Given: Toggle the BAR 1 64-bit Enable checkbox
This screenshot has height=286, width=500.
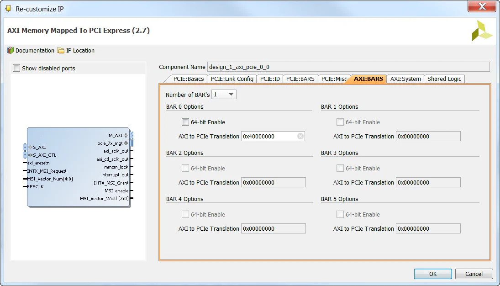Looking at the screenshot, I should tap(340, 122).
